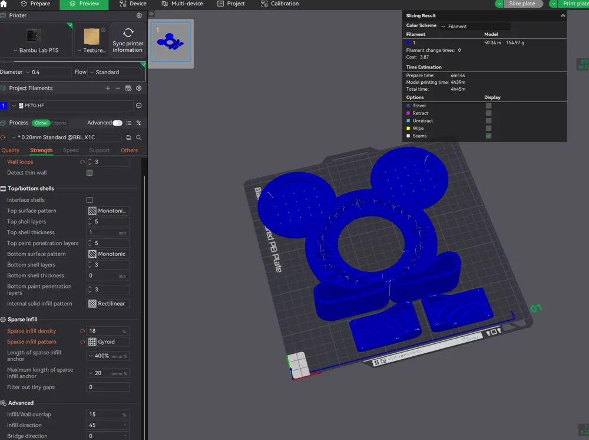
Task: Select plate 1 thumbnail
Action: coord(171,42)
